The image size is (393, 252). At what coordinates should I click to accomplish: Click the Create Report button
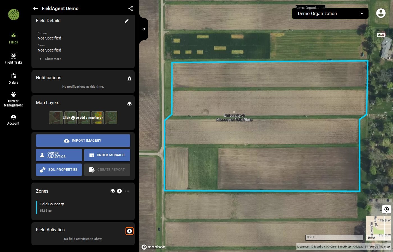[107, 170]
